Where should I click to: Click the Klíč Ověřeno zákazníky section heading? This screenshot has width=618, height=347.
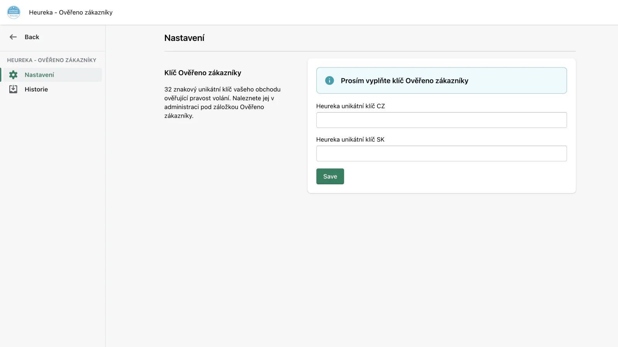(x=203, y=73)
